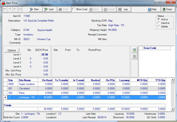Close the Item Price window via Close button
Screen dimensions: 177x122
tap(167, 9)
